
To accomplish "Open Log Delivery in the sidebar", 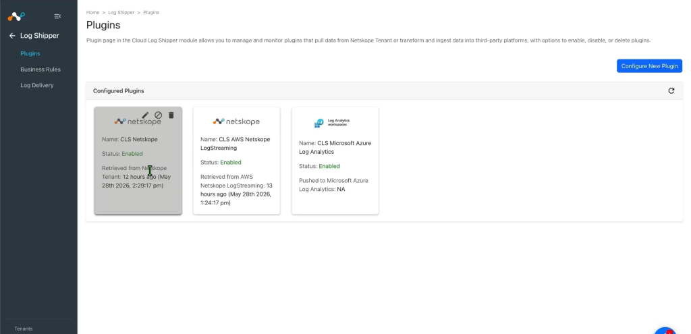I will (37, 85).
